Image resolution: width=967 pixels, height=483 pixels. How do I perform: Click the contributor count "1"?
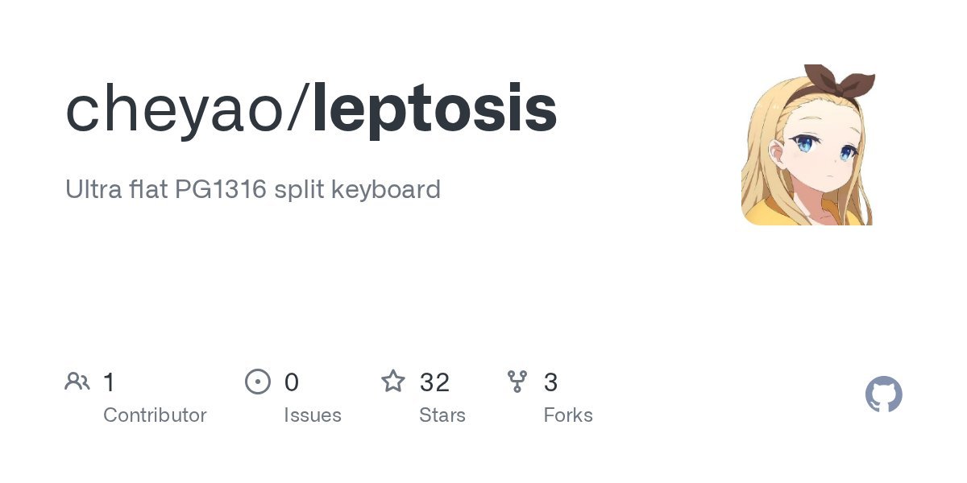click(110, 382)
